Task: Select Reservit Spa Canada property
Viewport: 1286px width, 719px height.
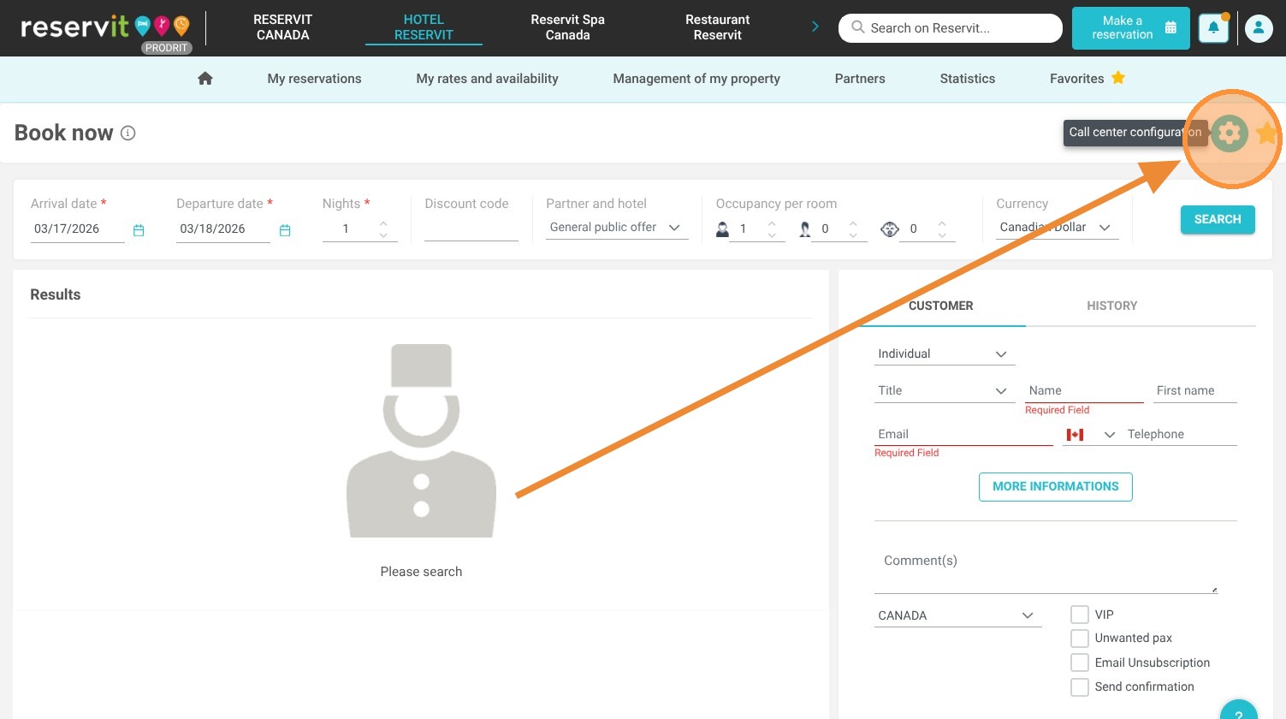Action: [568, 27]
